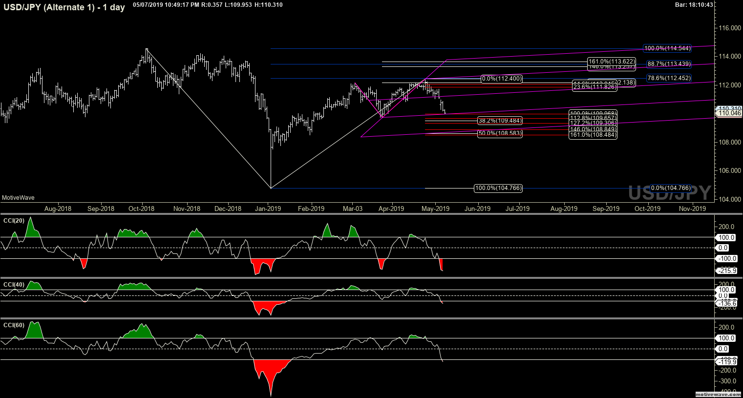The width and height of the screenshot is (743, 398).
Task: Click Jul-2019 on the time axis
Action: (517, 209)
